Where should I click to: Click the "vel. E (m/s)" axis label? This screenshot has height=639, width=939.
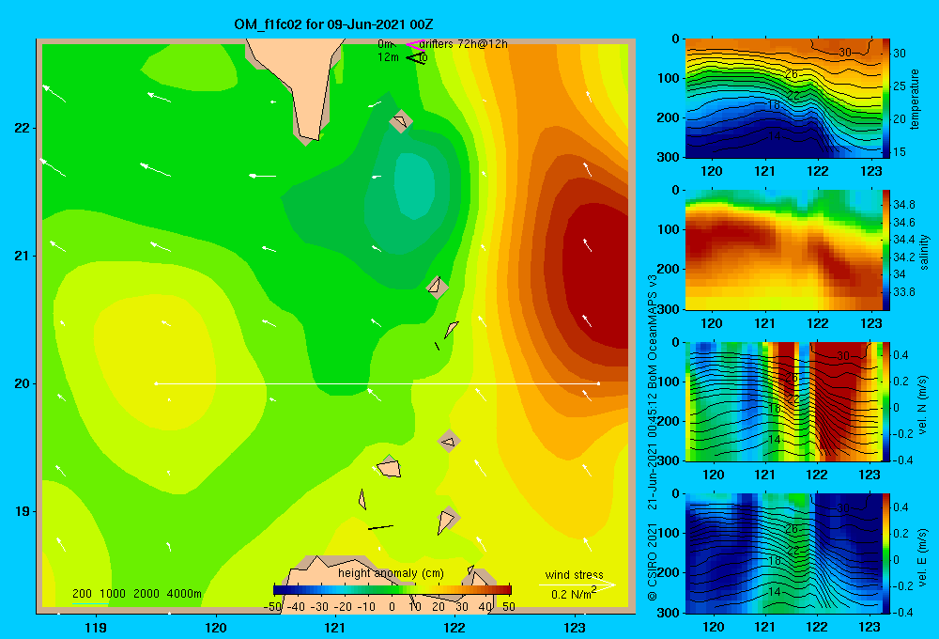(x=923, y=556)
